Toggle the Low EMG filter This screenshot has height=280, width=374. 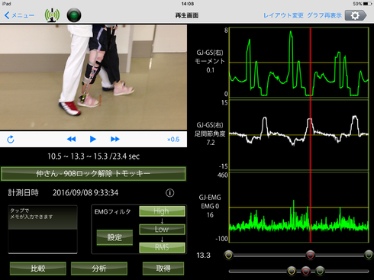click(x=162, y=229)
